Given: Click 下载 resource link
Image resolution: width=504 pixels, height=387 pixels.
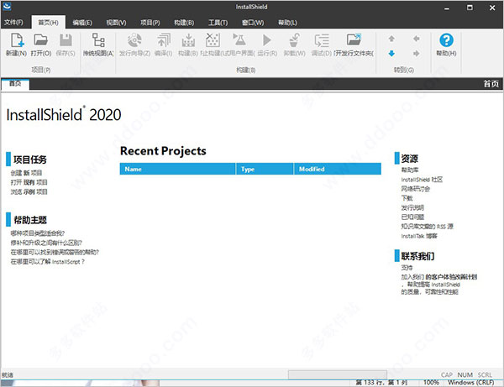Looking at the screenshot, I should point(407,198).
